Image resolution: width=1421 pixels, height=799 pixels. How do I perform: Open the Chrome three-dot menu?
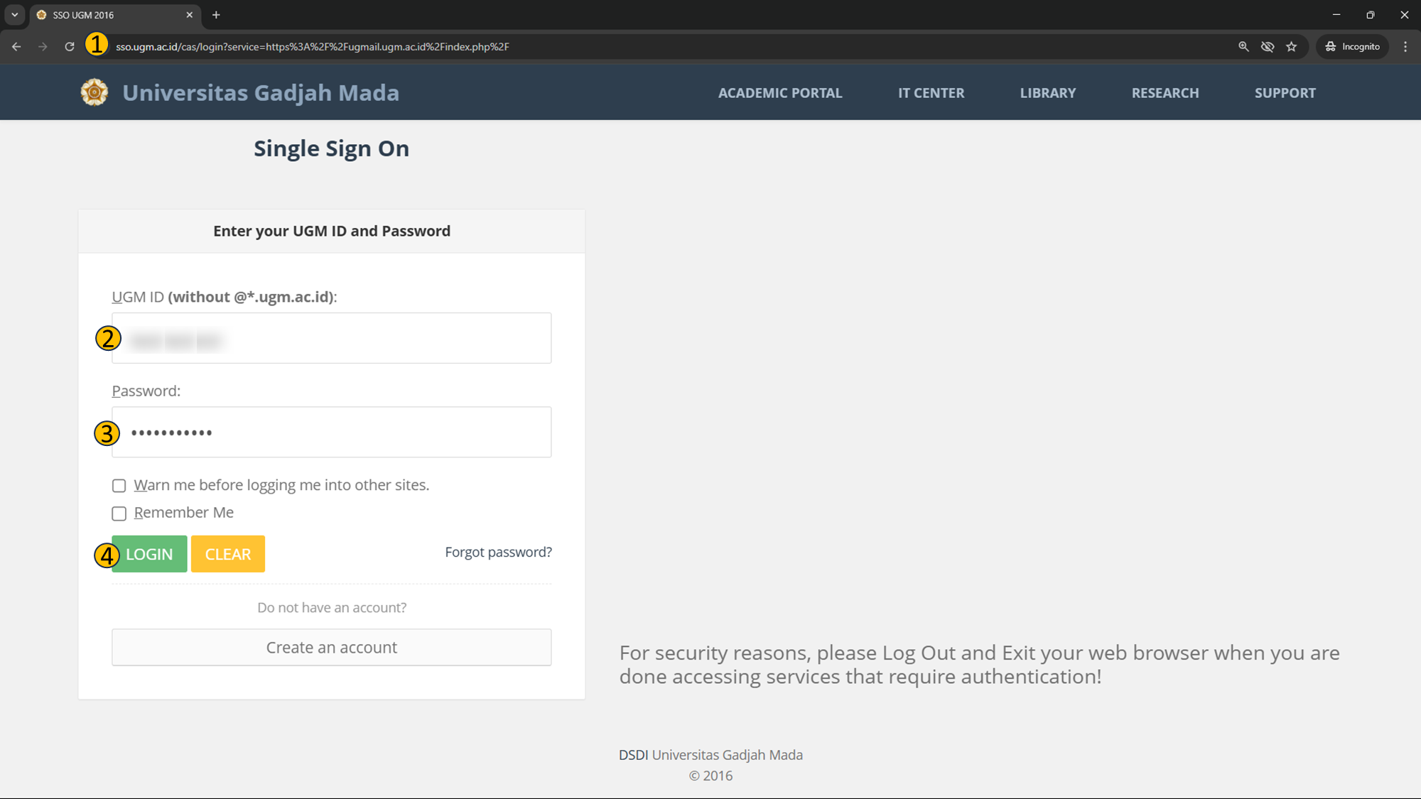pyautogui.click(x=1405, y=47)
